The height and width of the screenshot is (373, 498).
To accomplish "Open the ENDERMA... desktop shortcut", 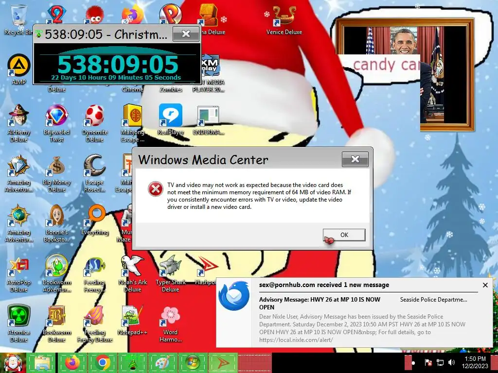I will click(x=208, y=119).
